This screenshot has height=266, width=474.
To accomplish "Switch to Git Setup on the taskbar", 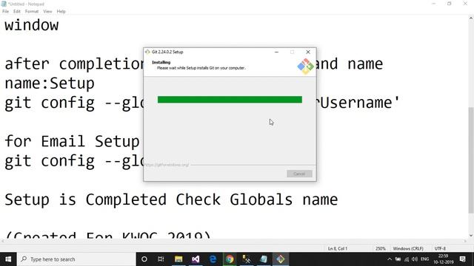I will [281, 259].
